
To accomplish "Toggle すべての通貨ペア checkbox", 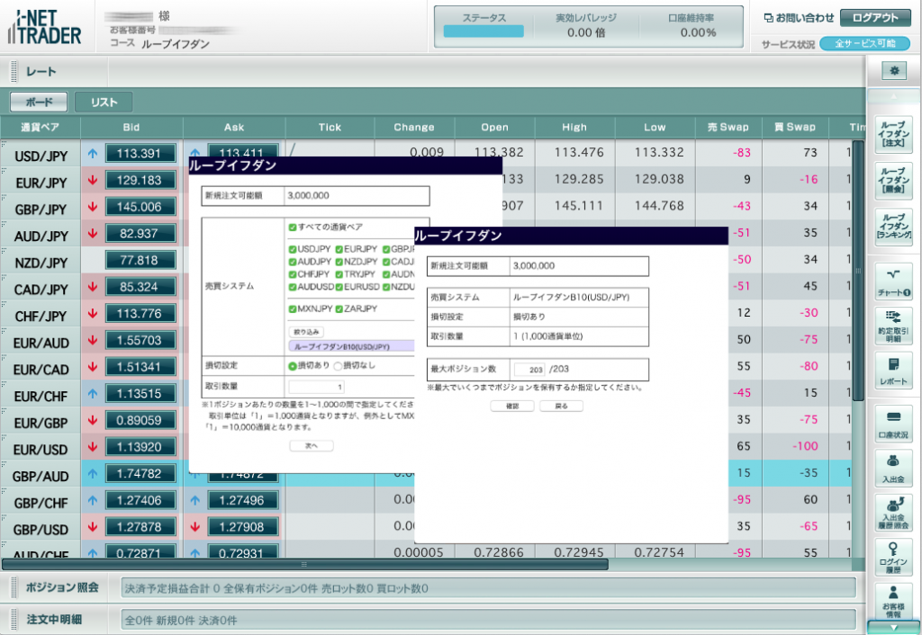I will pyautogui.click(x=293, y=228).
